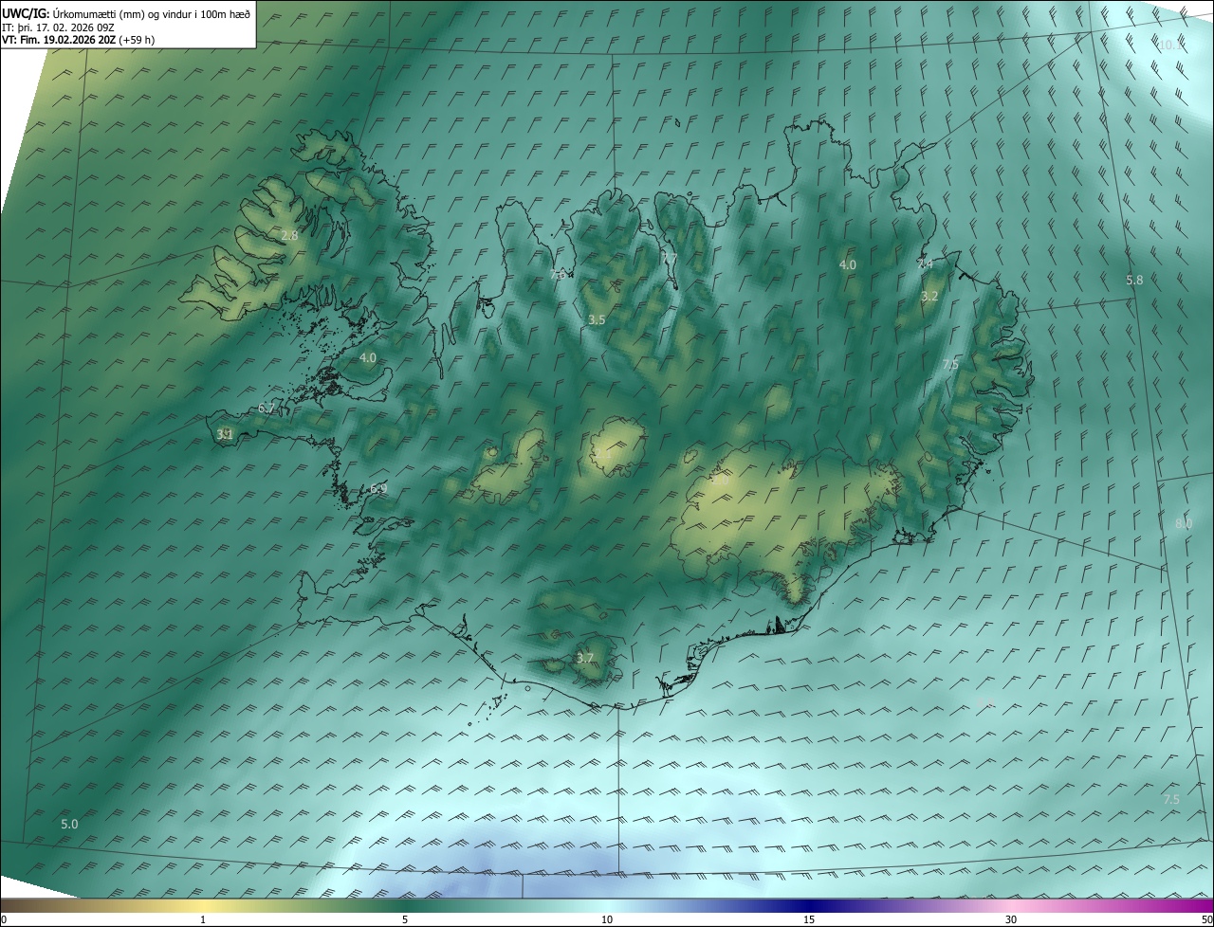This screenshot has width=1214, height=927.
Task: Click the valid time 'VT: Fim. 19.02.2026 20Z (+59 h)'
Action: (x=79, y=40)
